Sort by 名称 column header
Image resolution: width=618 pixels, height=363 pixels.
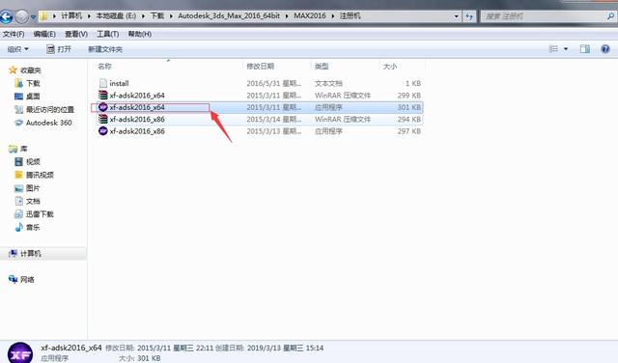point(105,67)
